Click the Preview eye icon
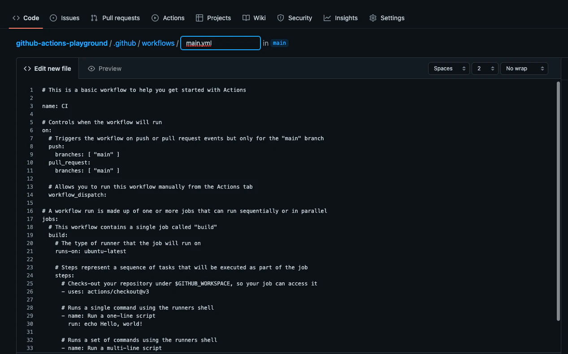This screenshot has height=354, width=568. tap(91, 69)
